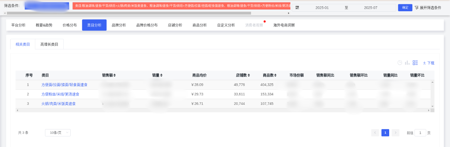Sort table by 商品数 column arrows
Screen dimensions: 450x147
276,75
